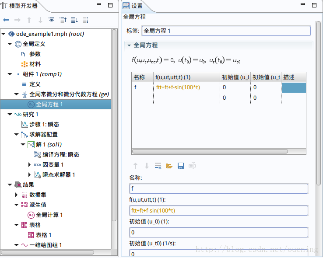Viewport: 323px width, 258px height.
Task: Click the highlighted 描述 cell in row f
Action: tap(294, 87)
